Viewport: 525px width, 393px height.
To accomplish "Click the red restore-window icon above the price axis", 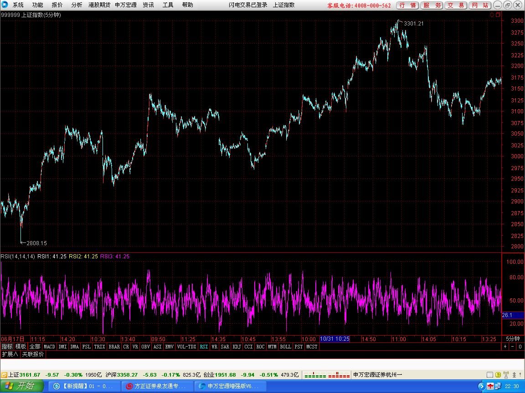I will tap(498, 15).
